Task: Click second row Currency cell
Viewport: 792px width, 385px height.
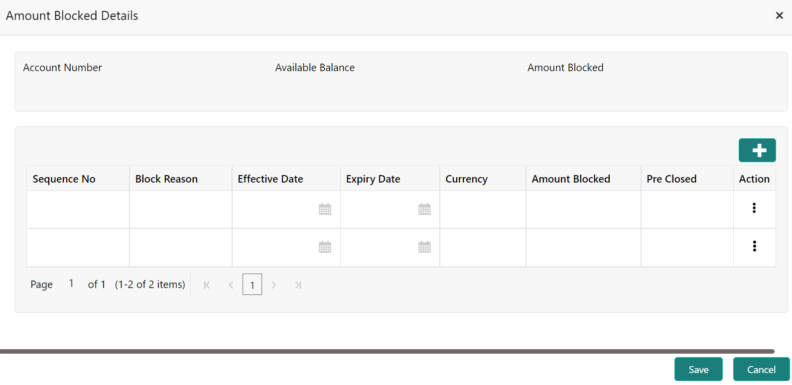Action: (482, 247)
